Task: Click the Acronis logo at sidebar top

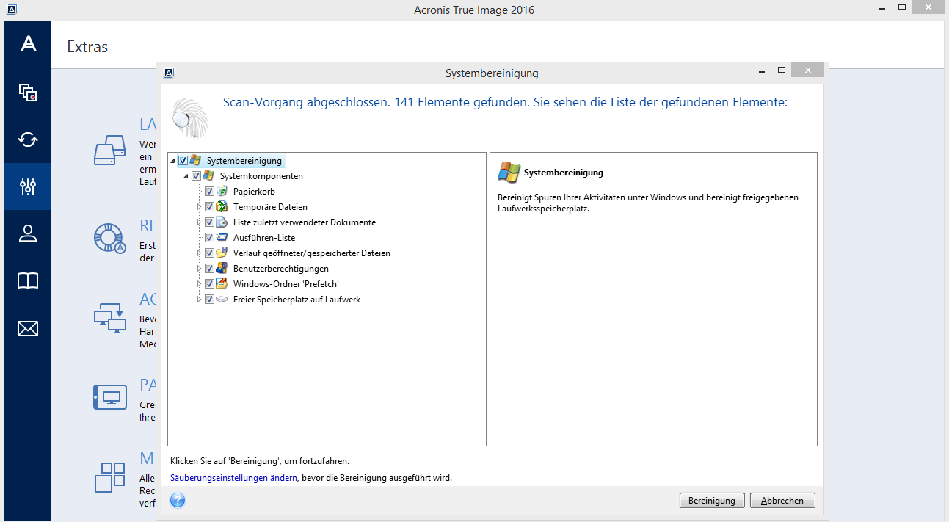Action: (x=28, y=44)
